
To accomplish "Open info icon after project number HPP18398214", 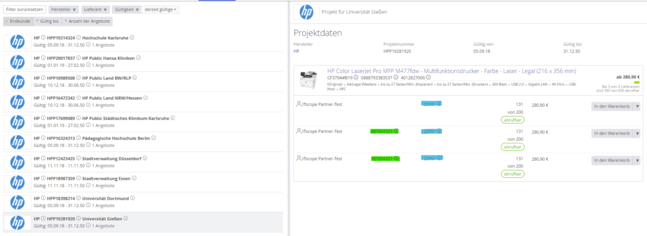I will [79, 199].
